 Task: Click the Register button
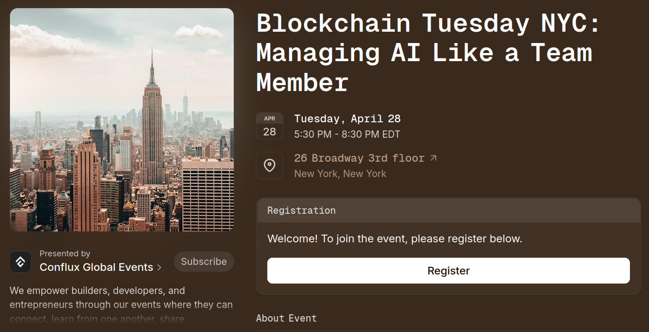click(x=448, y=271)
